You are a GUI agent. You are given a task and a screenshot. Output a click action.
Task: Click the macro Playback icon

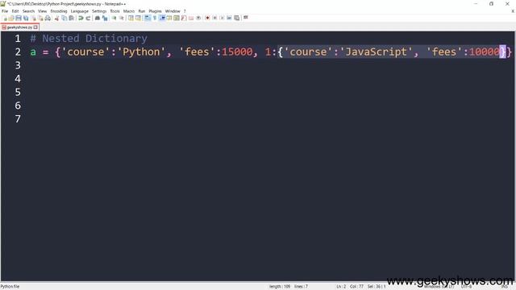(x=222, y=18)
